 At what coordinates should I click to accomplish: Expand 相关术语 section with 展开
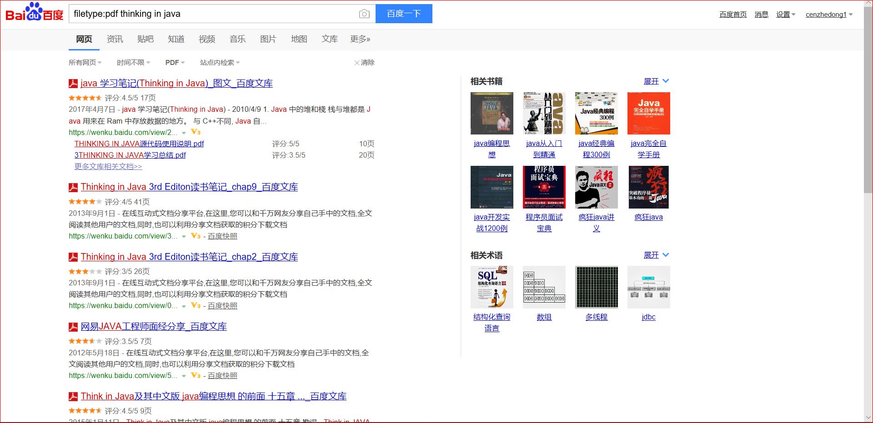coord(656,255)
